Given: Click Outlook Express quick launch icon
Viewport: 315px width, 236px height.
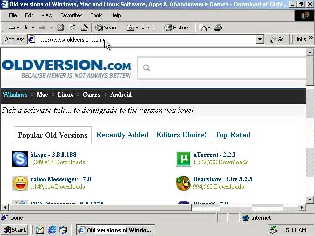Looking at the screenshot, I should 63,230.
